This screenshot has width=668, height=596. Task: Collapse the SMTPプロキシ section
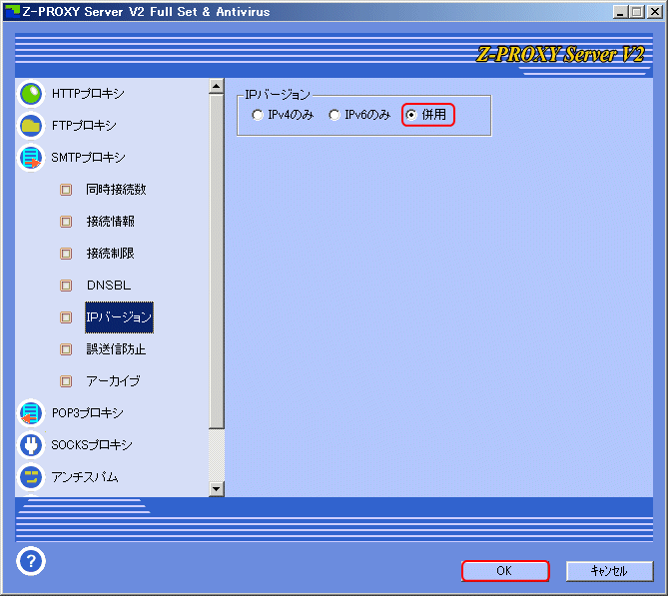[89, 157]
